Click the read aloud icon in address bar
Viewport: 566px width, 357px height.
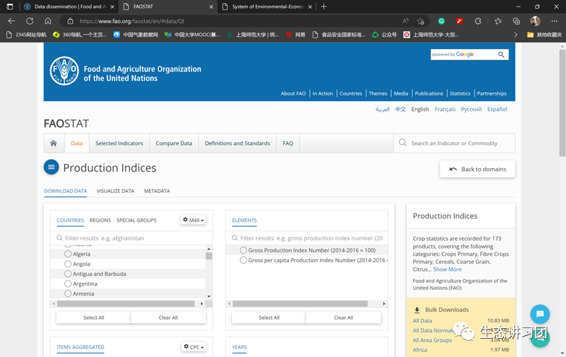pyautogui.click(x=406, y=22)
